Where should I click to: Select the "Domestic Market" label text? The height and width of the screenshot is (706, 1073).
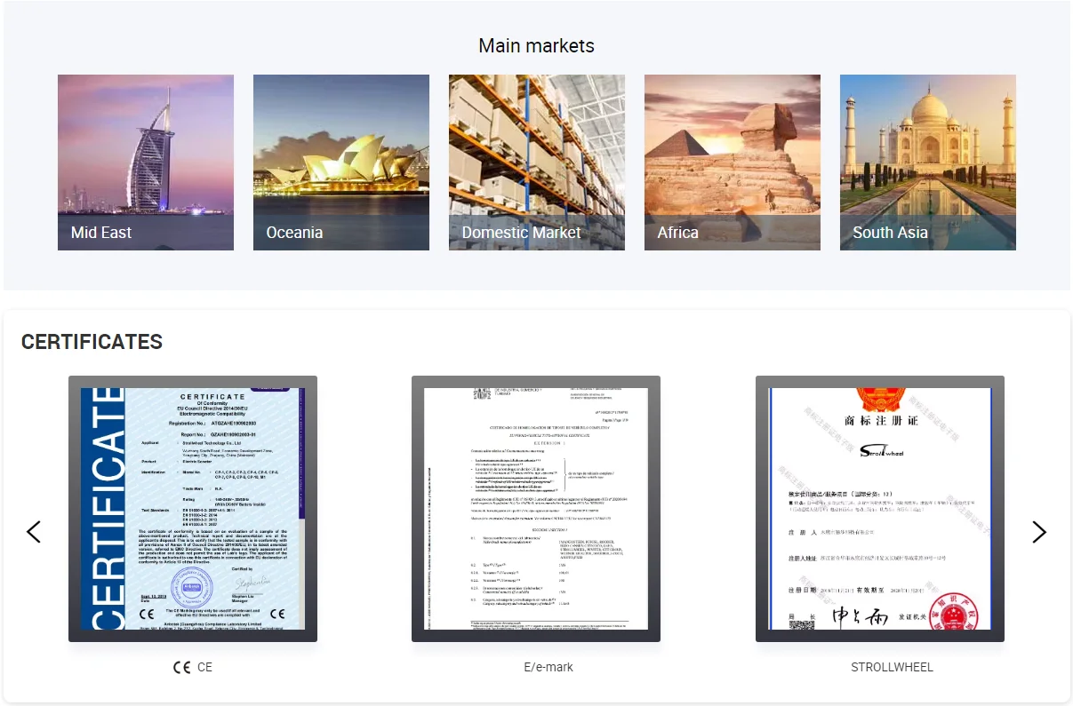tap(521, 233)
